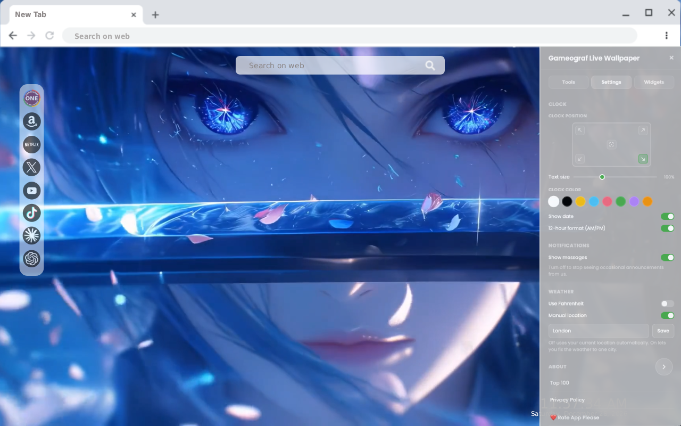681x426 pixels.
Task: Click the Text size slider handle
Action: click(x=602, y=177)
